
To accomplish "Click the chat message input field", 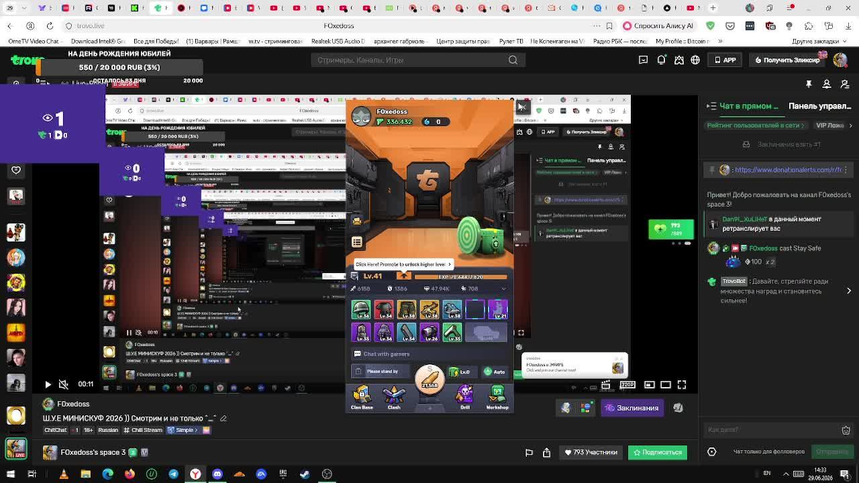I will click(772, 430).
